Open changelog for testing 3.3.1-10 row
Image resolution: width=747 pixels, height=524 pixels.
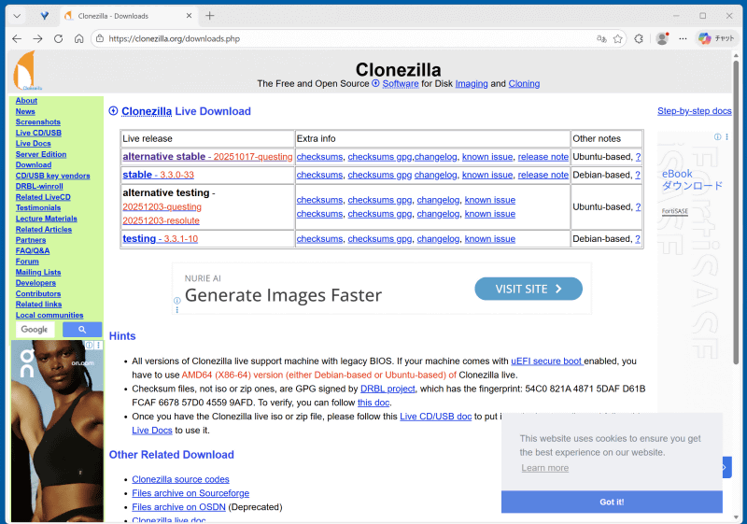tap(438, 239)
